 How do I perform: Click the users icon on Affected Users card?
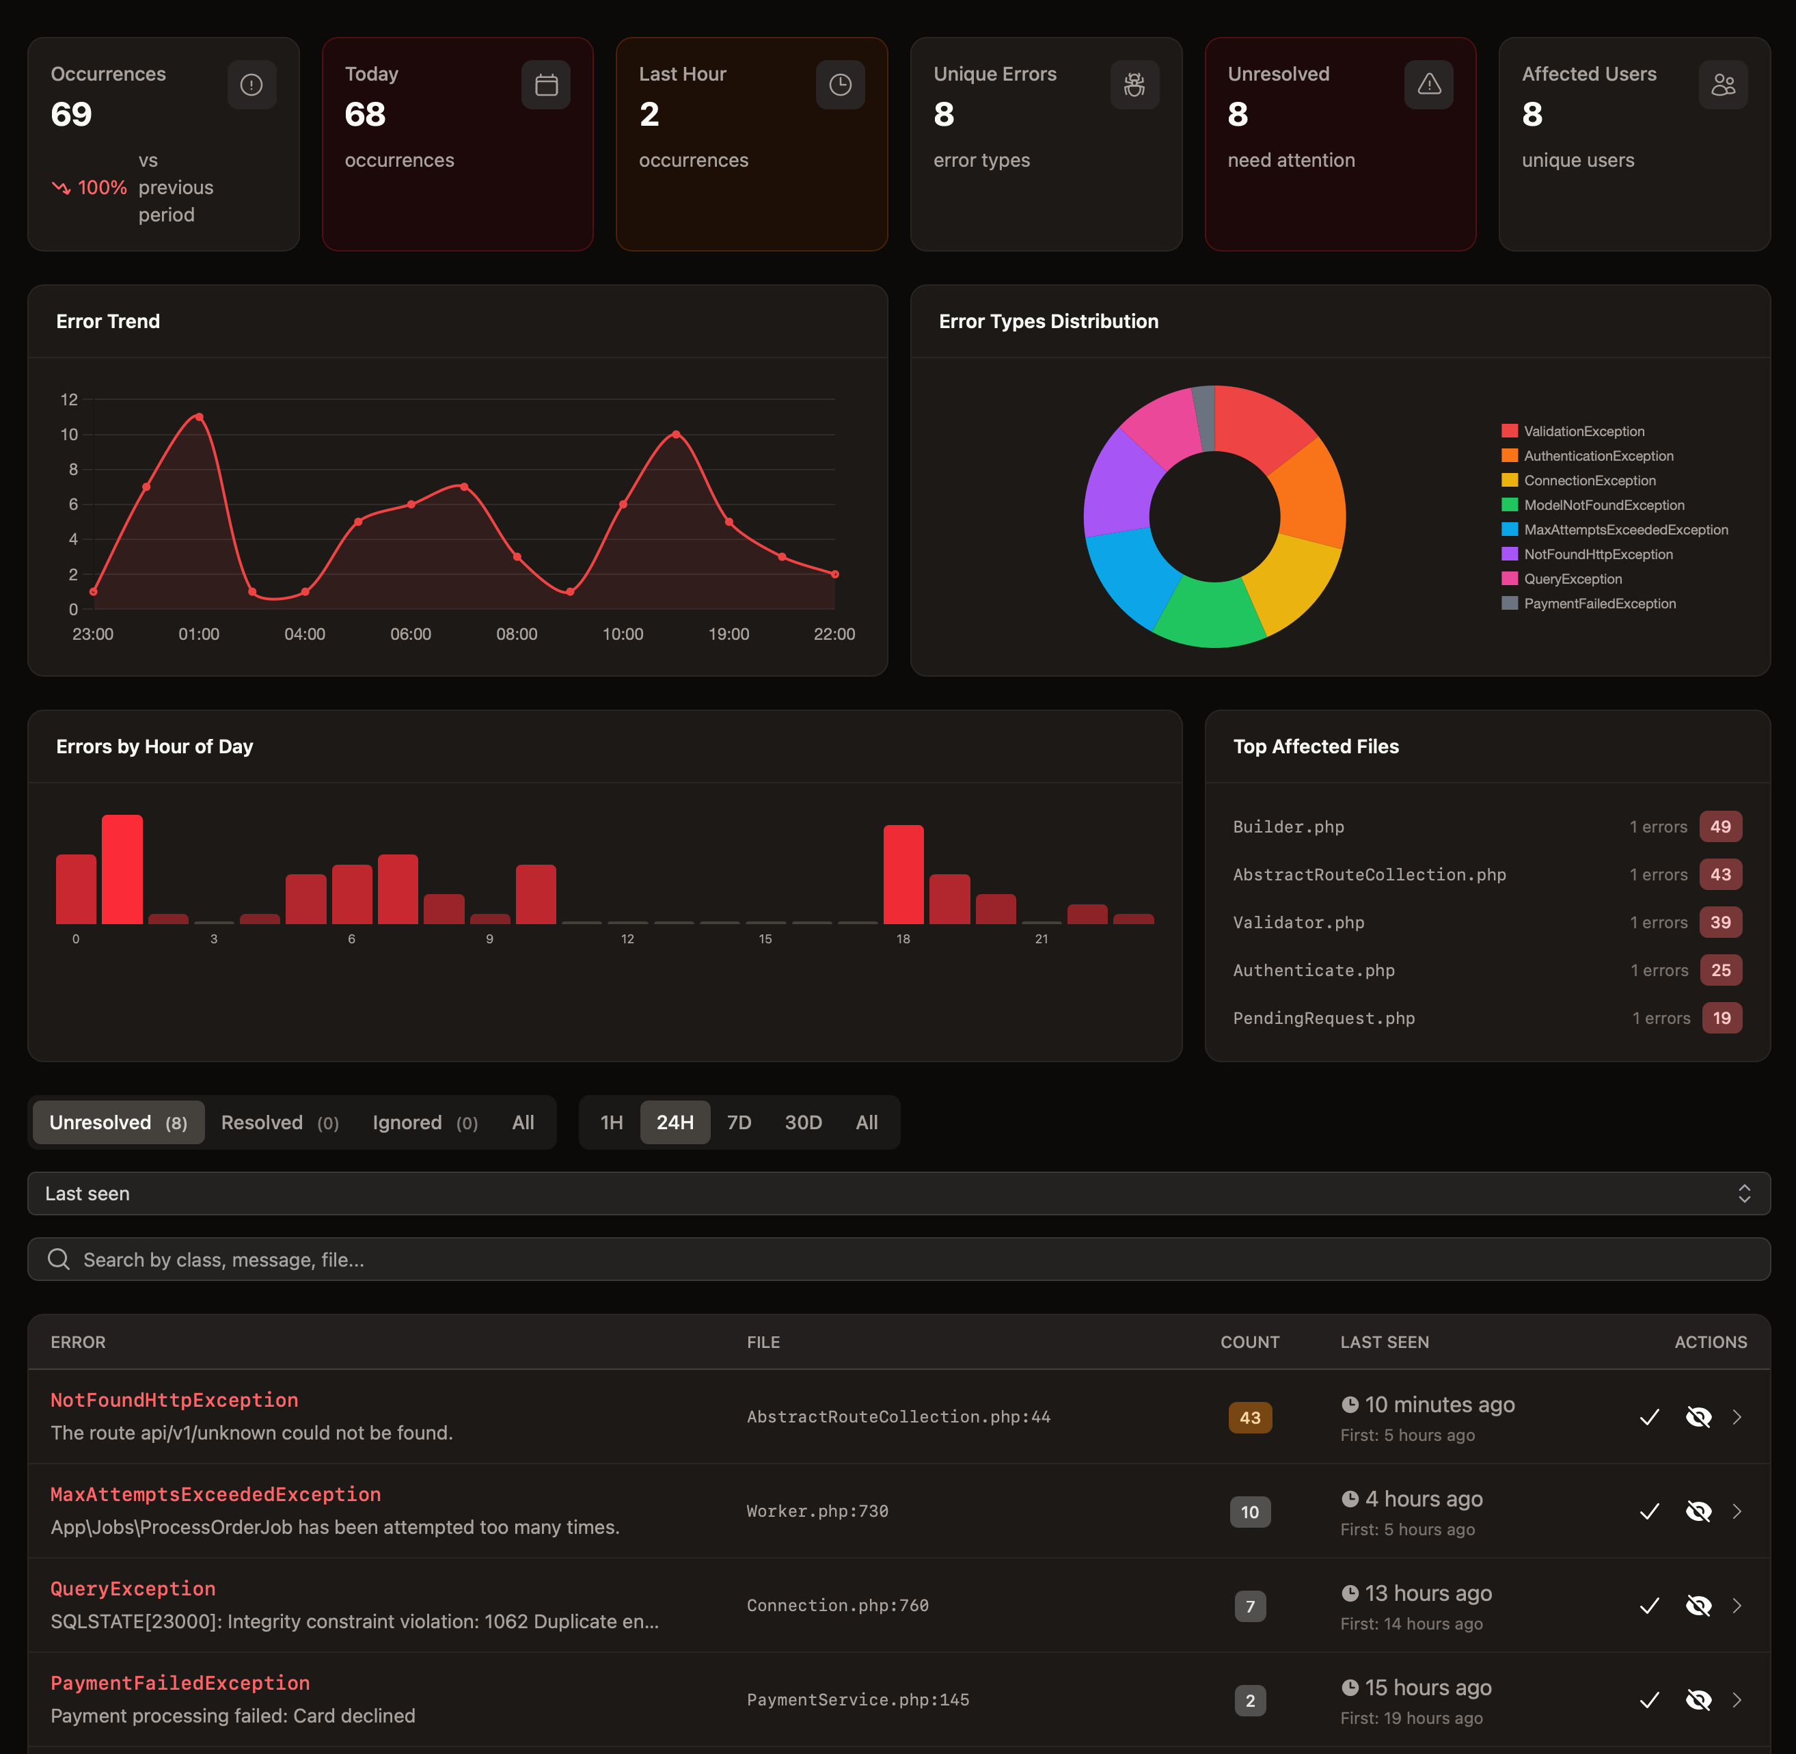pyautogui.click(x=1722, y=85)
